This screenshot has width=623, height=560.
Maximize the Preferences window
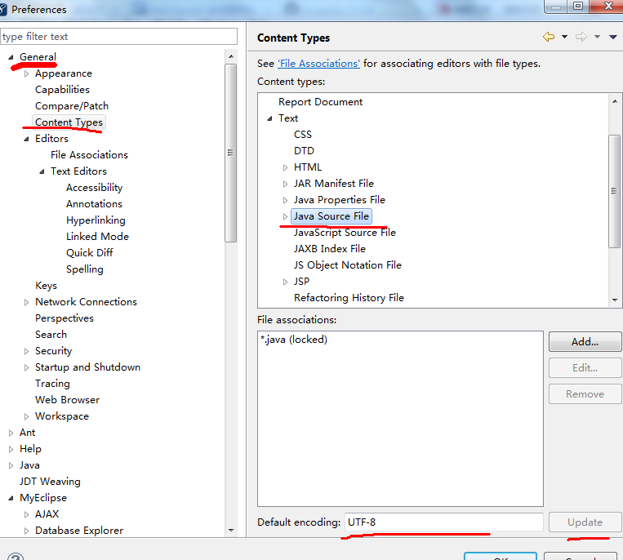click(x=578, y=7)
